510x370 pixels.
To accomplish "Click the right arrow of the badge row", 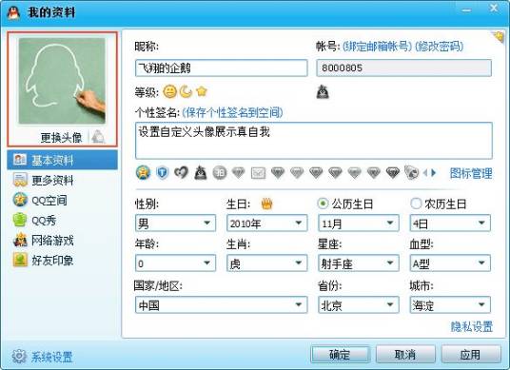I will point(433,173).
